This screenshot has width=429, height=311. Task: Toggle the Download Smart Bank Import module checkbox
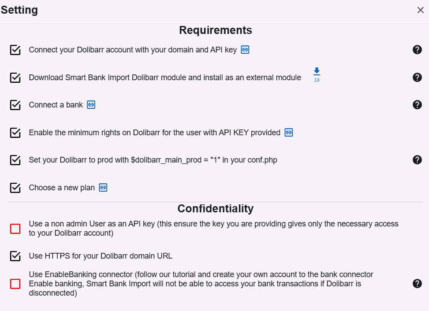click(15, 78)
